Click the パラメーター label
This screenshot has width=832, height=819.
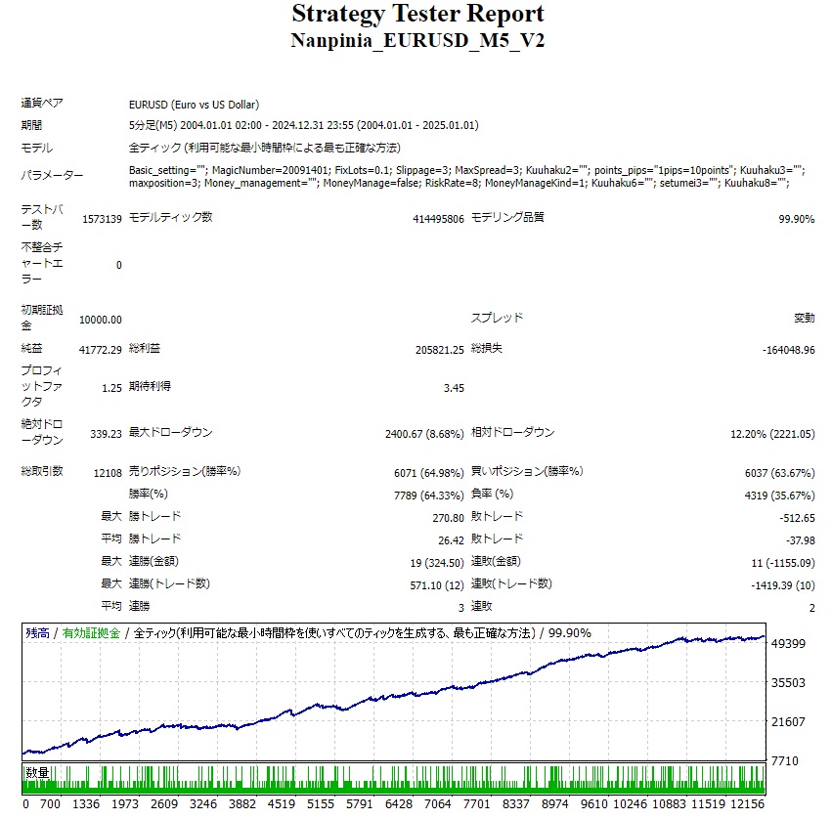pyautogui.click(x=52, y=175)
